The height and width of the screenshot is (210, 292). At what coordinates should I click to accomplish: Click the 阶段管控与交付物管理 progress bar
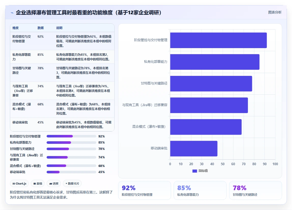pyautogui.click(x=71, y=136)
